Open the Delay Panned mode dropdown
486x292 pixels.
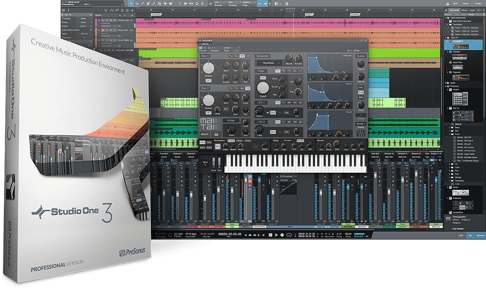tap(288, 140)
